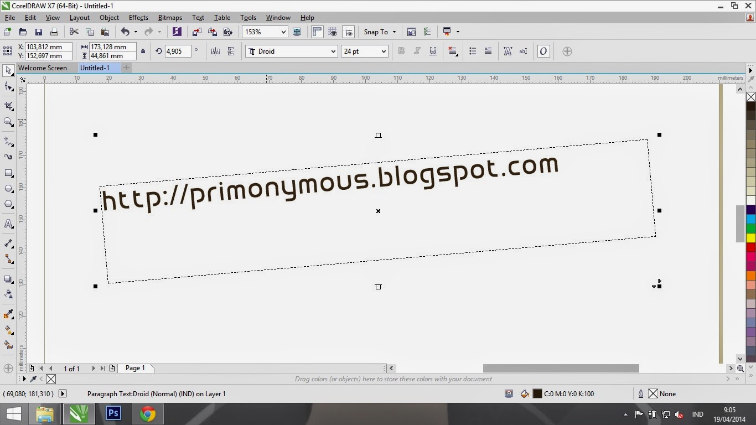Image resolution: width=756 pixels, height=425 pixels.
Task: Toggle the bullet list button
Action: pyautogui.click(x=473, y=51)
